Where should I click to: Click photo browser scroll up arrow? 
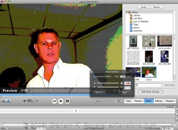tap(174, 37)
